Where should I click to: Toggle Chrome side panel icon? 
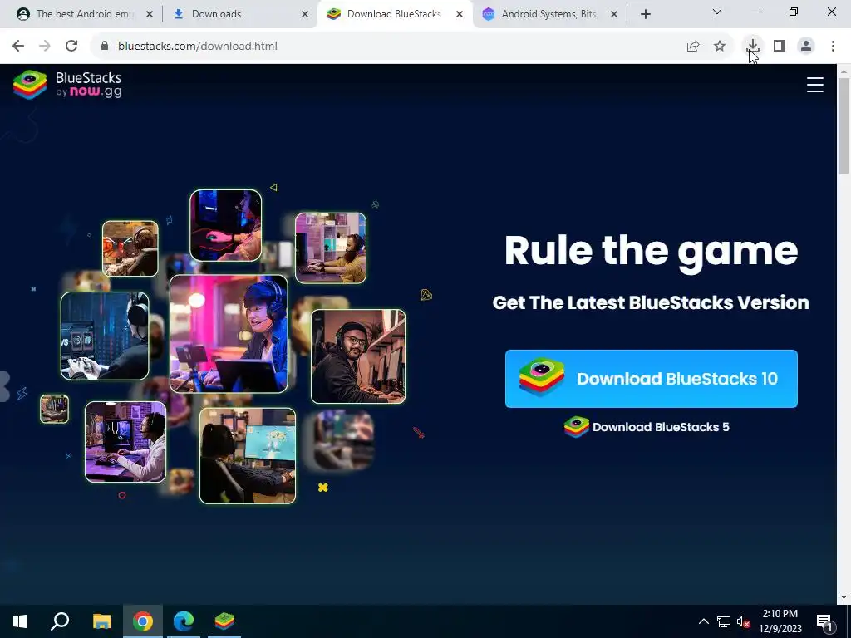(x=780, y=47)
